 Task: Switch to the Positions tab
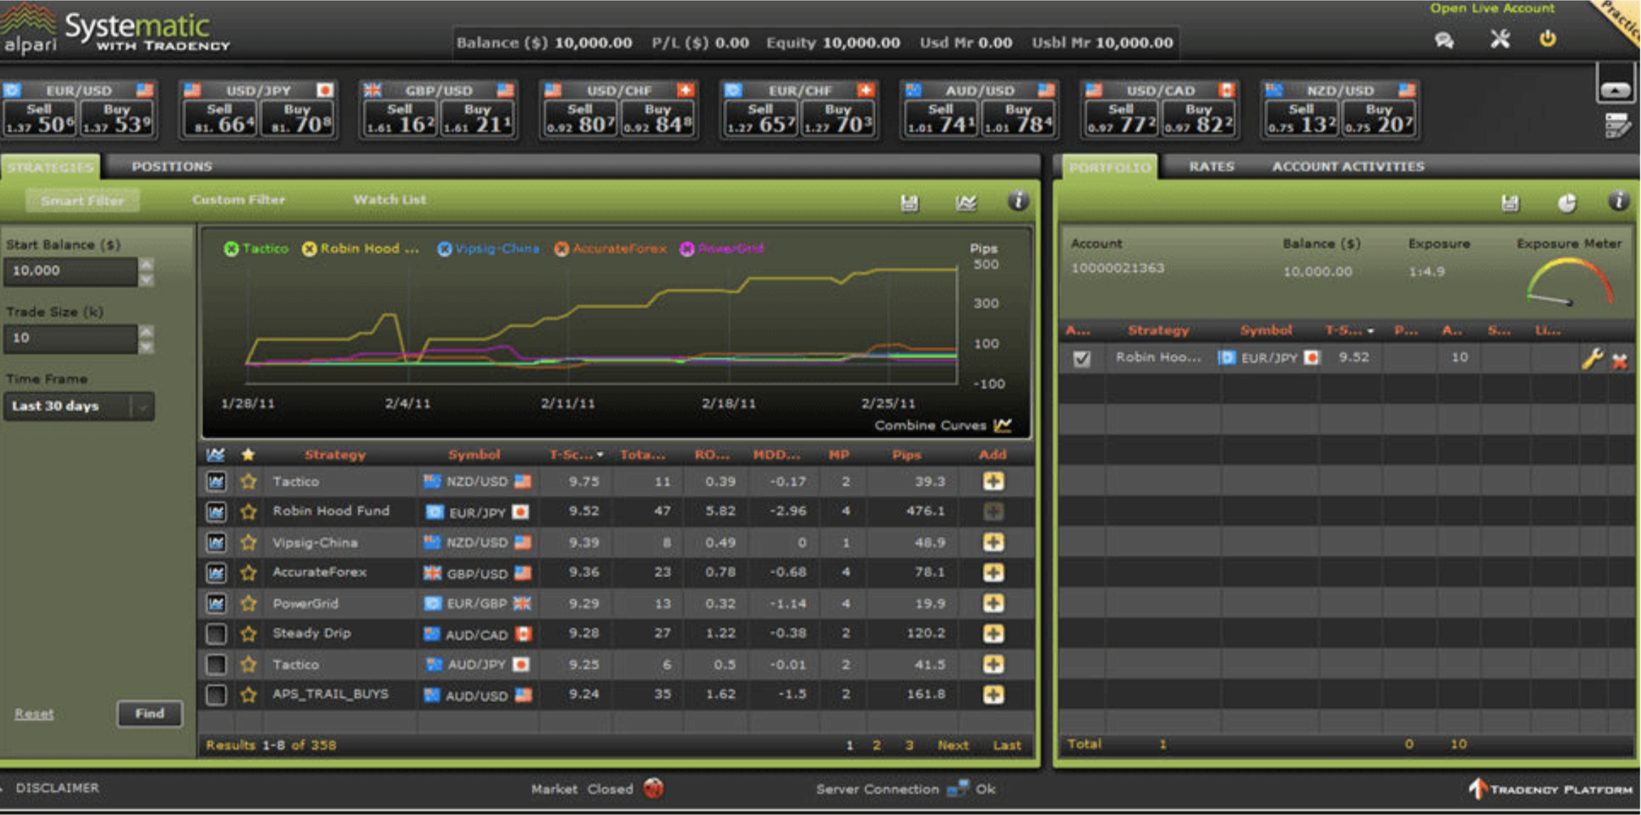[172, 166]
